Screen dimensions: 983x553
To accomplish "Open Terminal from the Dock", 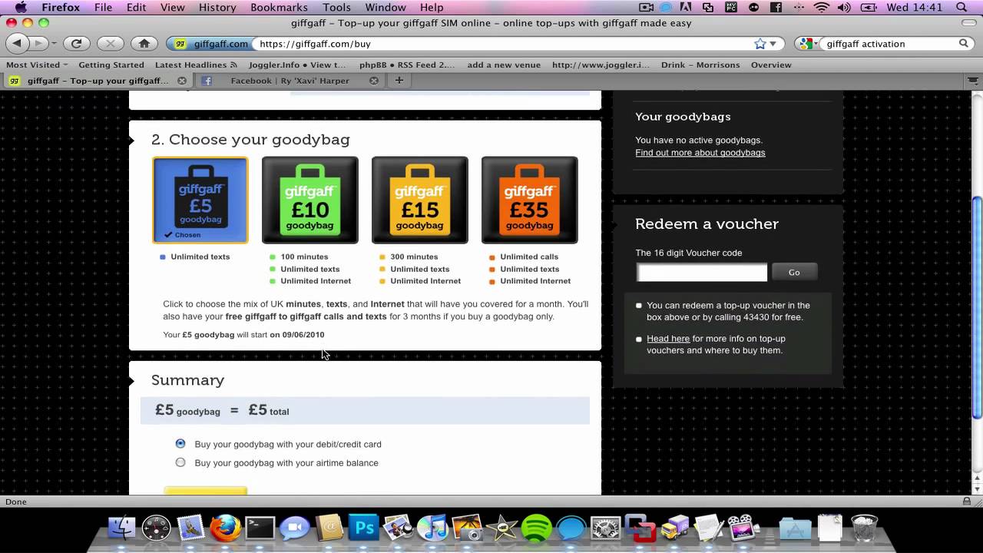I will click(260, 528).
